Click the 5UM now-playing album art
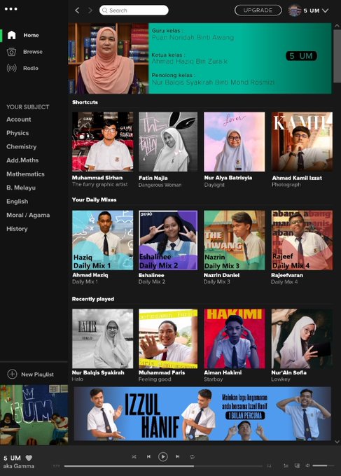Viewport: 341px width, 476px height. point(34,415)
